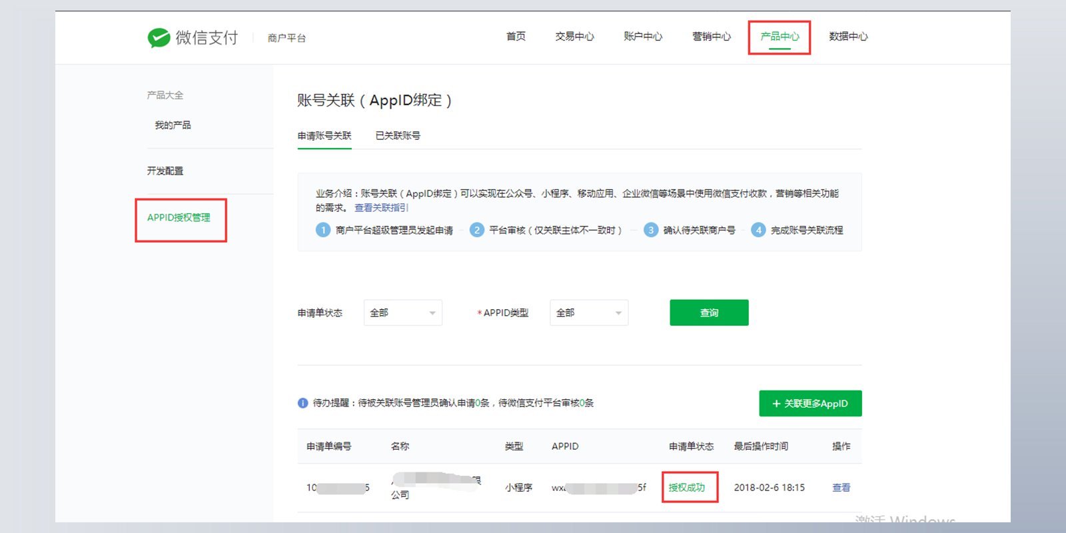Screen dimensions: 1066x533
Task: Click the page title 账号关联(AppID绑定)
Action: click(374, 101)
